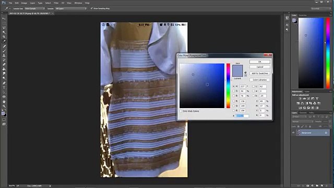
Task: Select the Clone Stamp tool
Action: (4, 55)
